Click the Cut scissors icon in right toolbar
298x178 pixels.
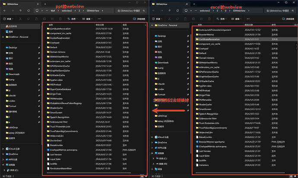tap(169, 19)
